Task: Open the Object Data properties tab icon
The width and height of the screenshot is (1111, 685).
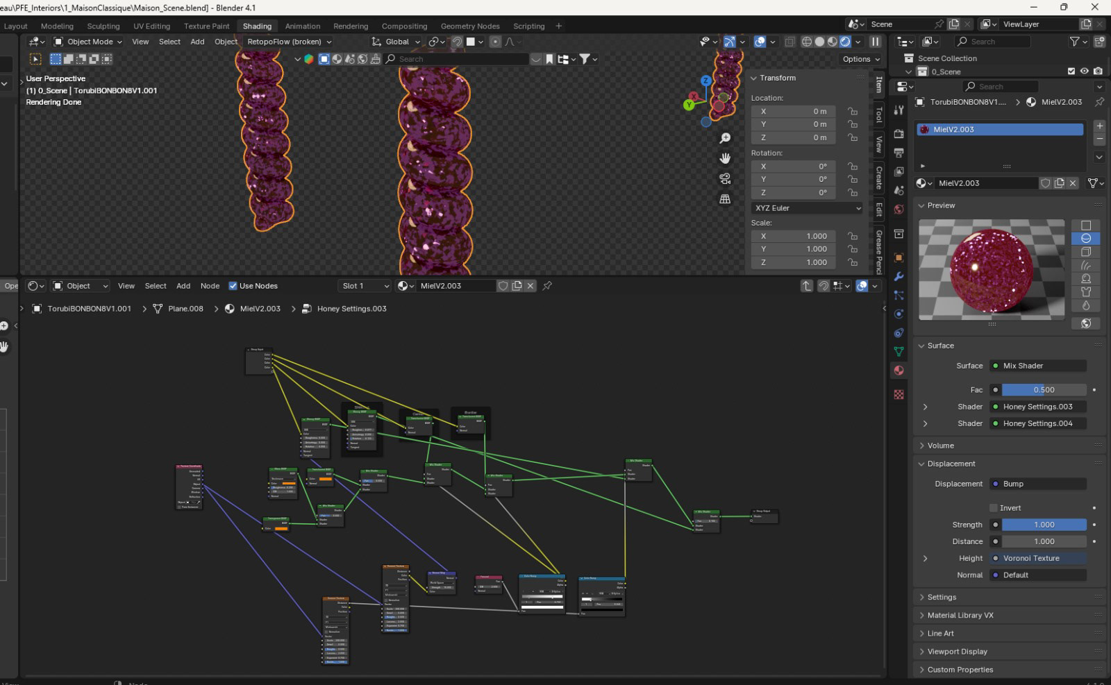Action: [899, 351]
